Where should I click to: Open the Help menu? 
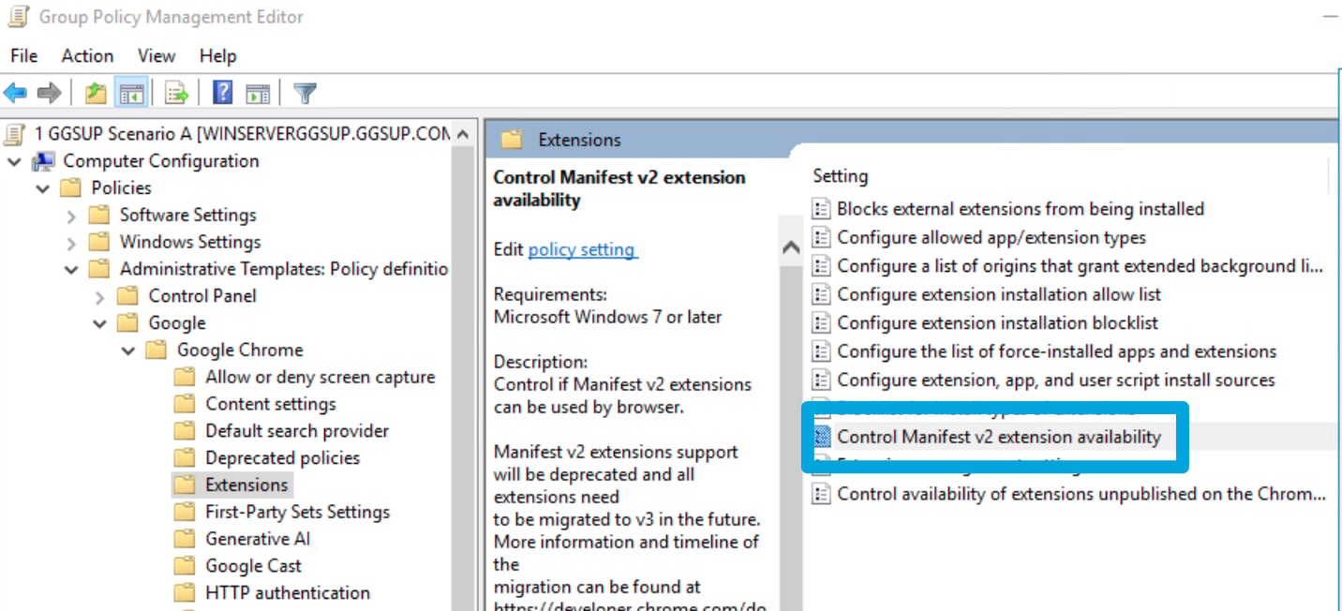coord(217,56)
